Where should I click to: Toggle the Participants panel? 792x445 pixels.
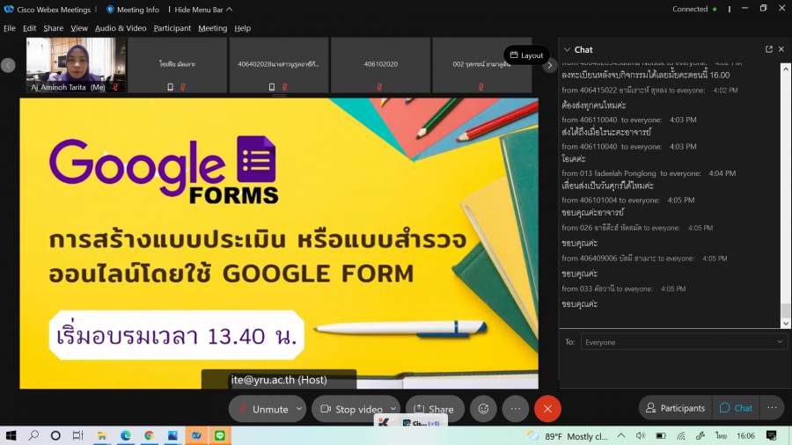click(675, 408)
